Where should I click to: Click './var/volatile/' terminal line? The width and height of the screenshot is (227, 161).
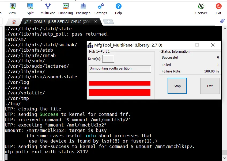[25, 93]
